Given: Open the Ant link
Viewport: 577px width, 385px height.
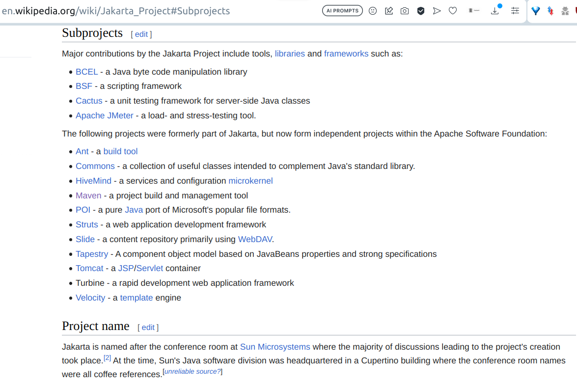Looking at the screenshot, I should point(82,151).
